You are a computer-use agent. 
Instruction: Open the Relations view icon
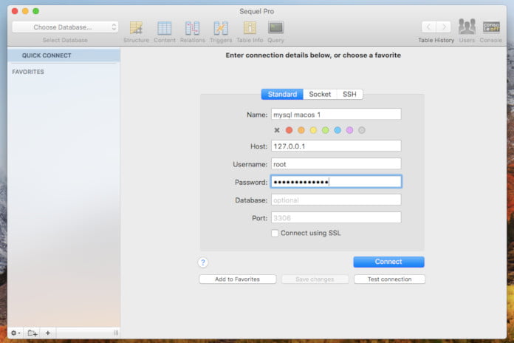tap(193, 28)
